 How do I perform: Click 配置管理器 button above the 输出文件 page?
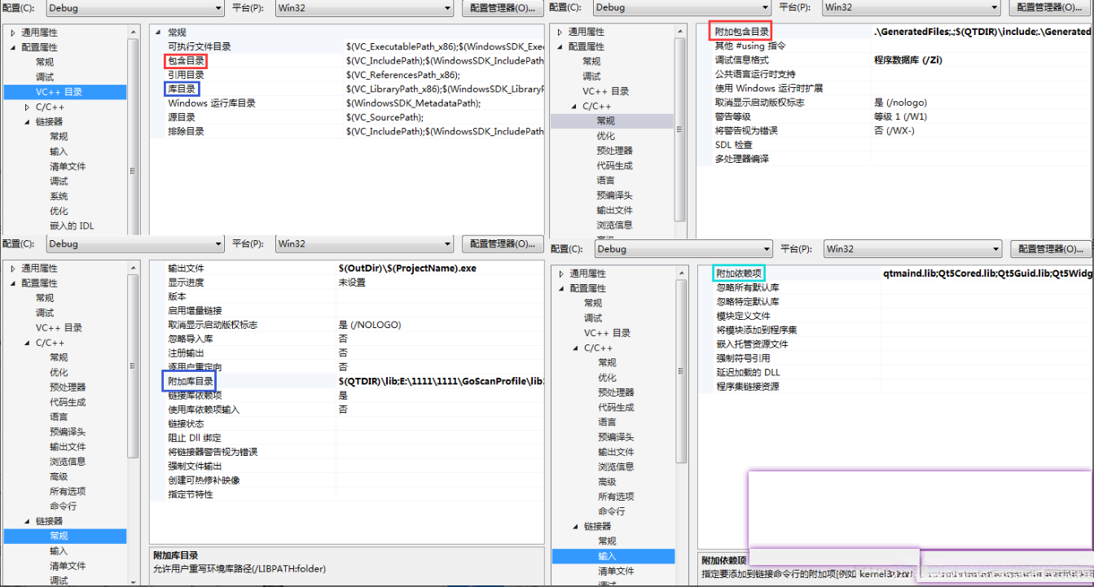click(503, 243)
